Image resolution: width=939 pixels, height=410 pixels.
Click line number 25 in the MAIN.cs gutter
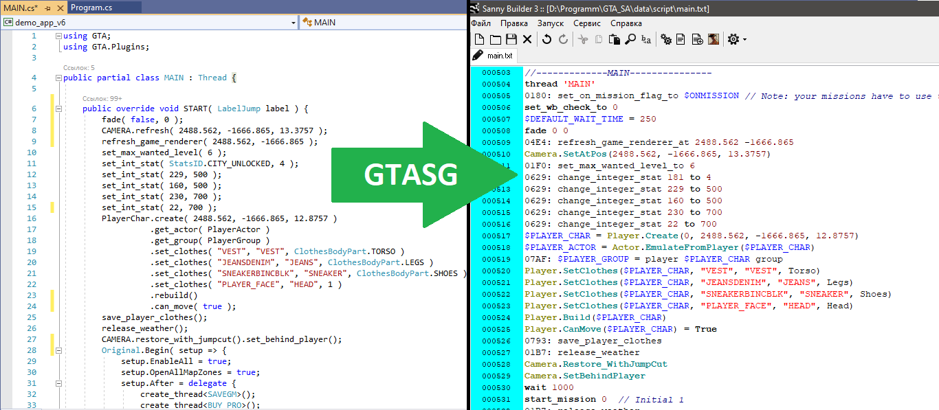click(33, 317)
